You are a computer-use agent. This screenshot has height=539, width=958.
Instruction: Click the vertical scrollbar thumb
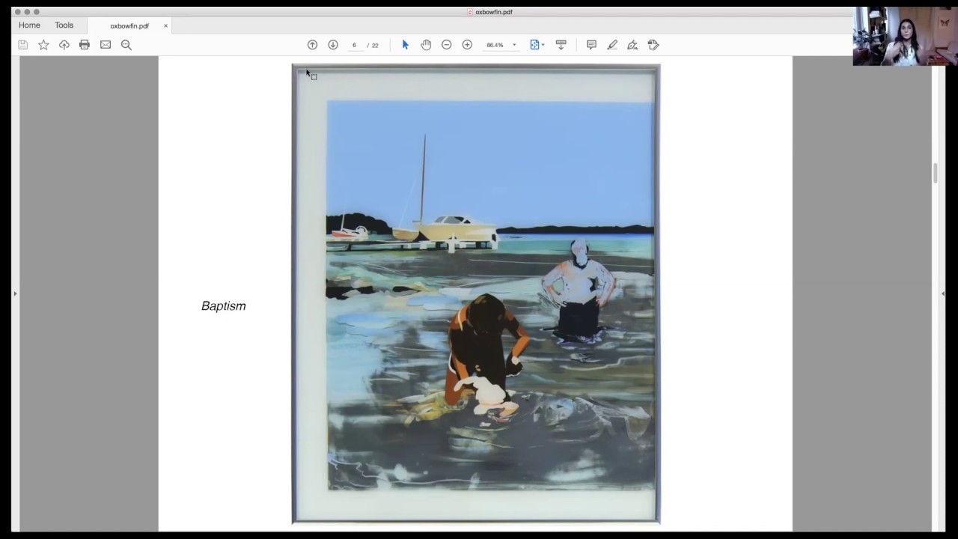(x=936, y=173)
